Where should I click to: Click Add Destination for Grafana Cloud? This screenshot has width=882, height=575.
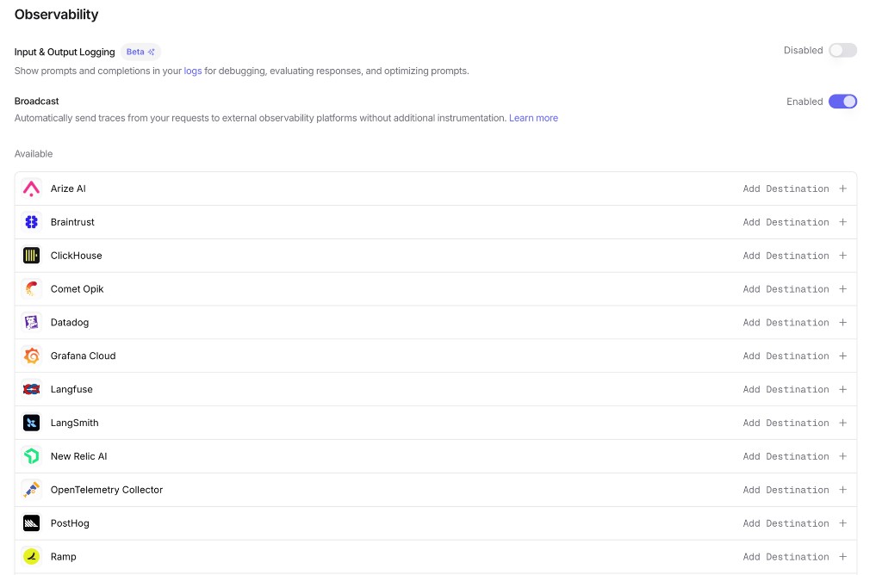point(786,356)
